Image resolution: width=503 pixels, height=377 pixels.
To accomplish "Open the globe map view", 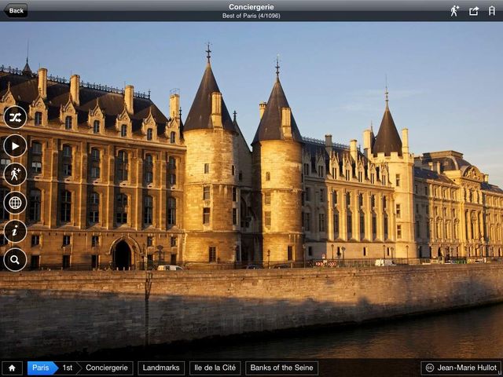I will tap(15, 203).
